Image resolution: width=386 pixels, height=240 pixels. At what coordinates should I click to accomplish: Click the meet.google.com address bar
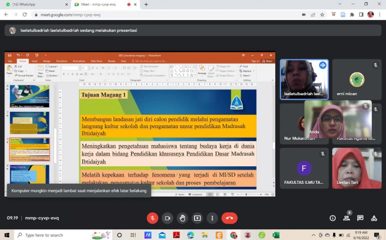click(172, 14)
